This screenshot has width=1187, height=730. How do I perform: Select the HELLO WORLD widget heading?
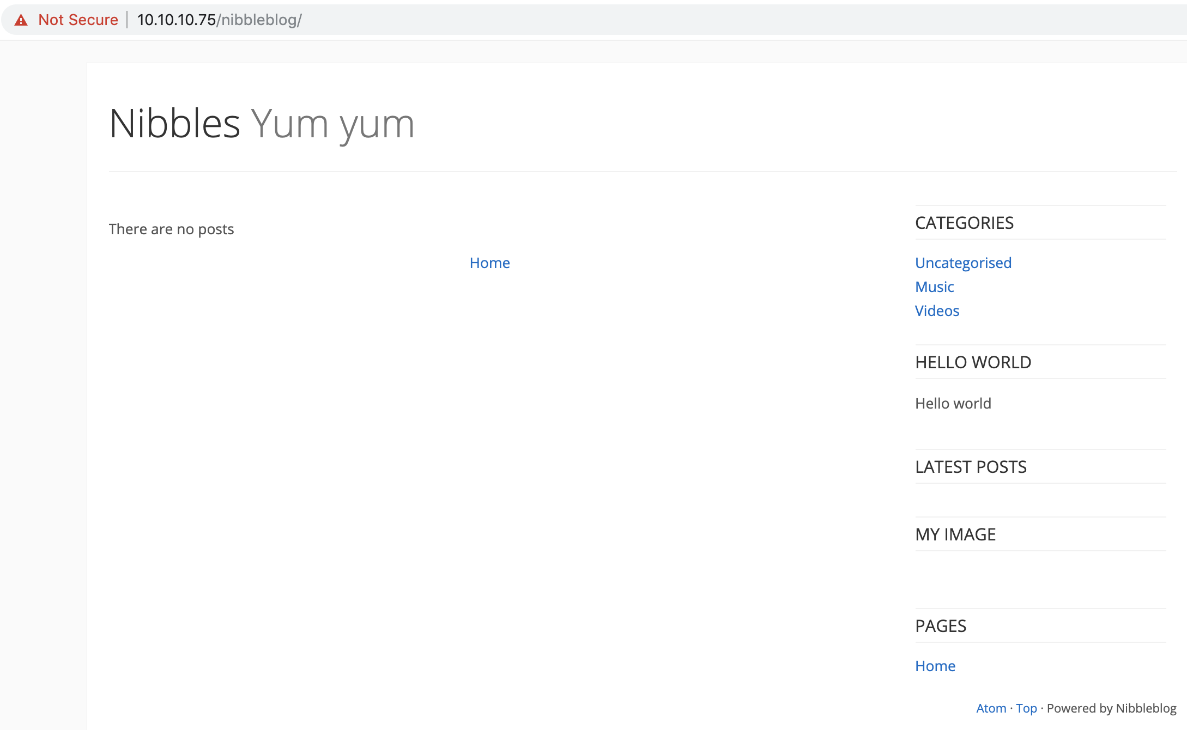pos(973,362)
